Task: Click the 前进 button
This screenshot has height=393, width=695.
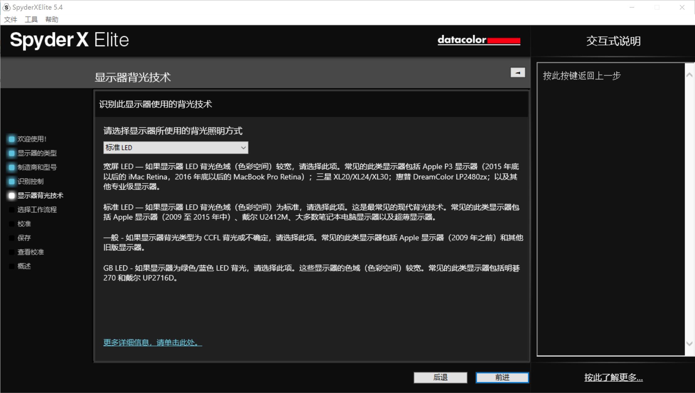Action: 502,377
